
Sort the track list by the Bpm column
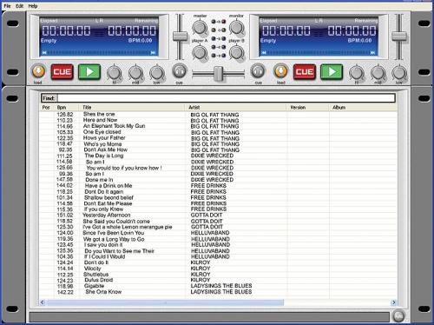[67, 108]
